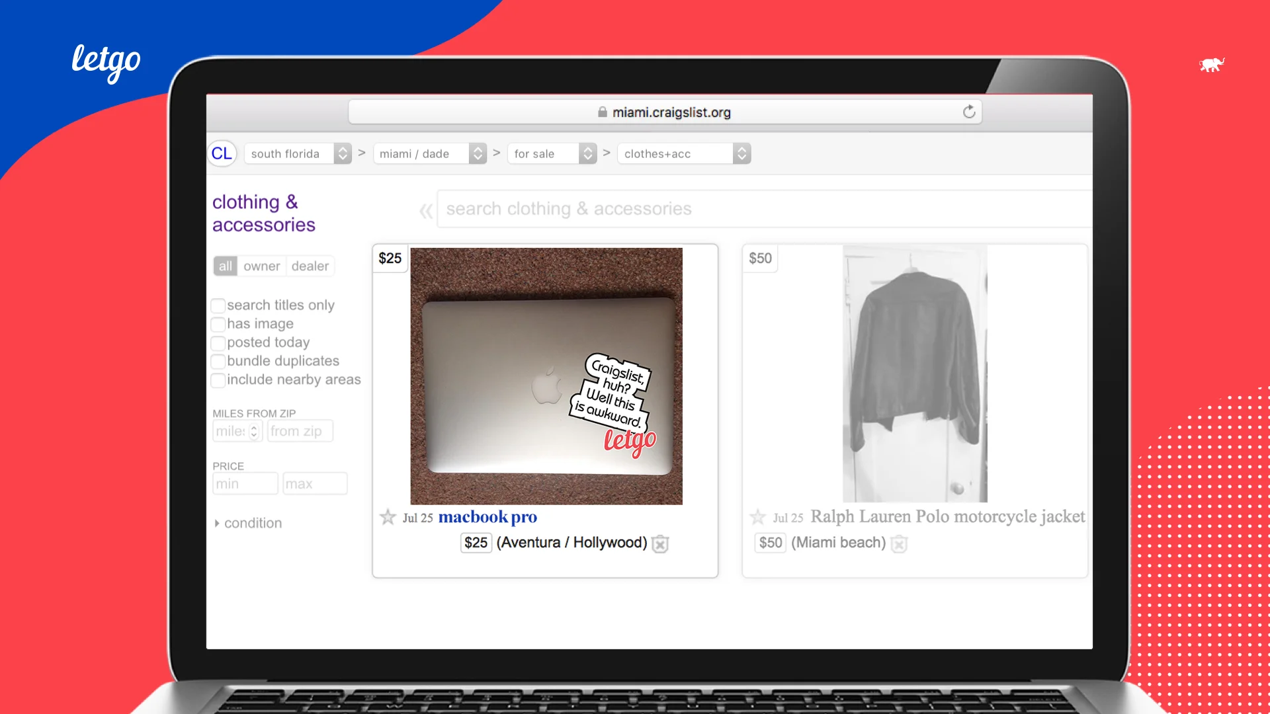Check the has image option

[x=218, y=324]
